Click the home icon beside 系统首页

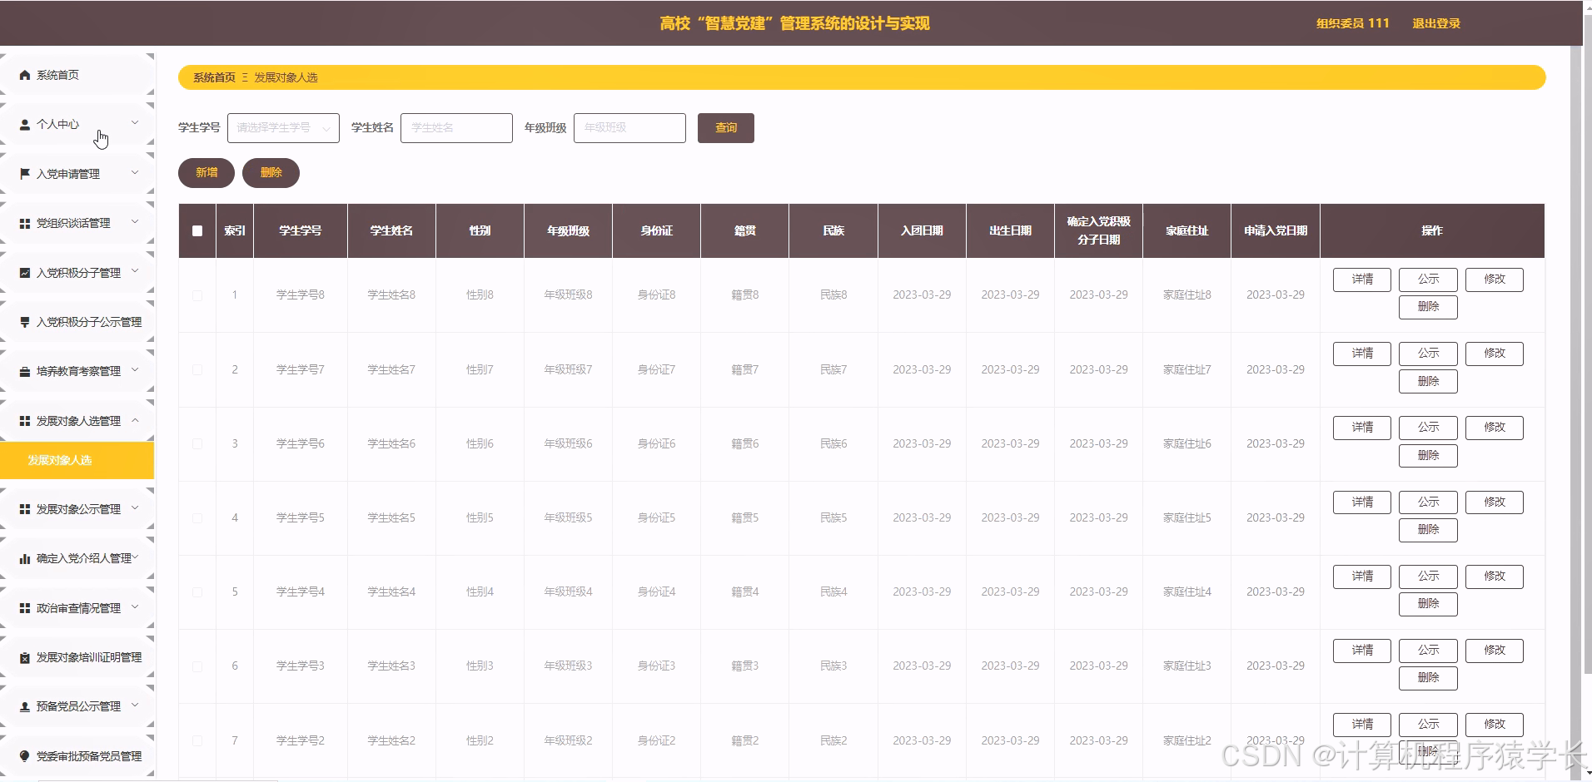[x=25, y=75]
